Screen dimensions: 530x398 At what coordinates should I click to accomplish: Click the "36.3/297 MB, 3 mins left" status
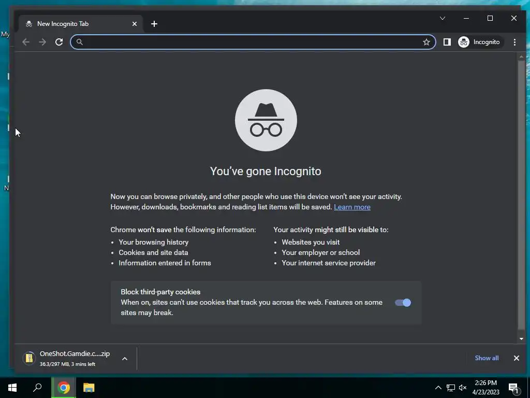click(67, 364)
